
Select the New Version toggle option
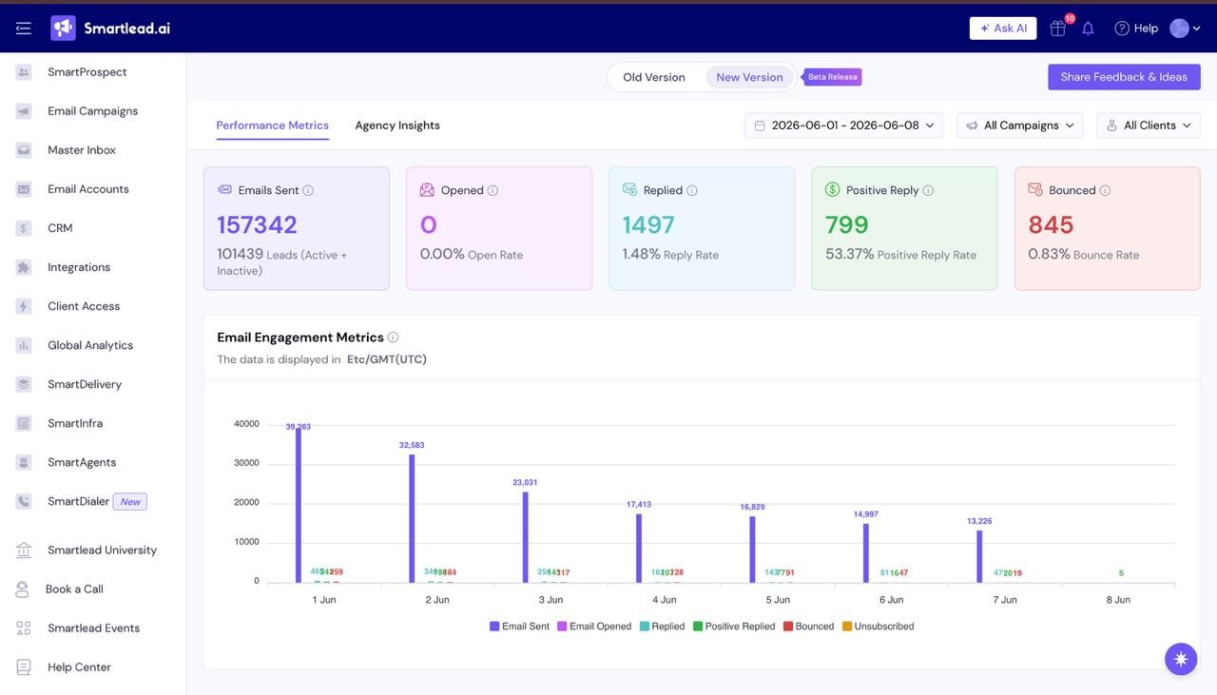click(749, 77)
